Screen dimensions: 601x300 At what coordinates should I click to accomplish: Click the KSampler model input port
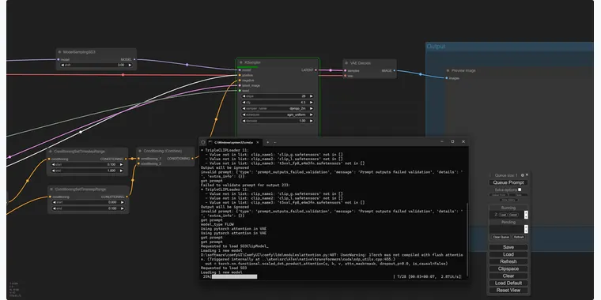(240, 70)
